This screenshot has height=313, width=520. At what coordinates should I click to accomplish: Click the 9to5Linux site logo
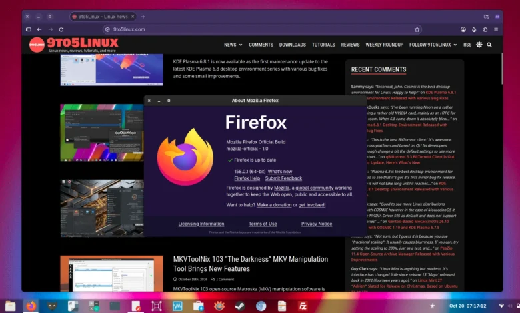coord(73,45)
